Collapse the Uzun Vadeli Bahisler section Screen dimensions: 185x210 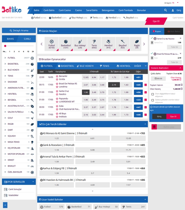click(x=145, y=199)
